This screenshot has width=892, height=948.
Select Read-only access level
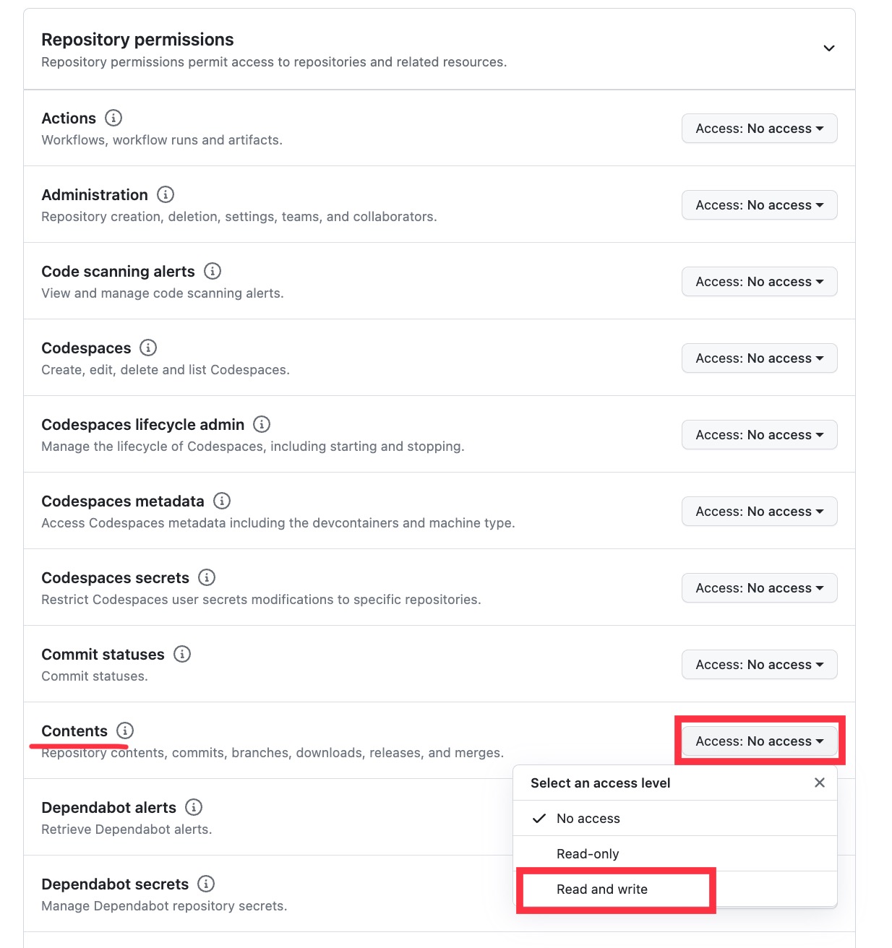588,853
